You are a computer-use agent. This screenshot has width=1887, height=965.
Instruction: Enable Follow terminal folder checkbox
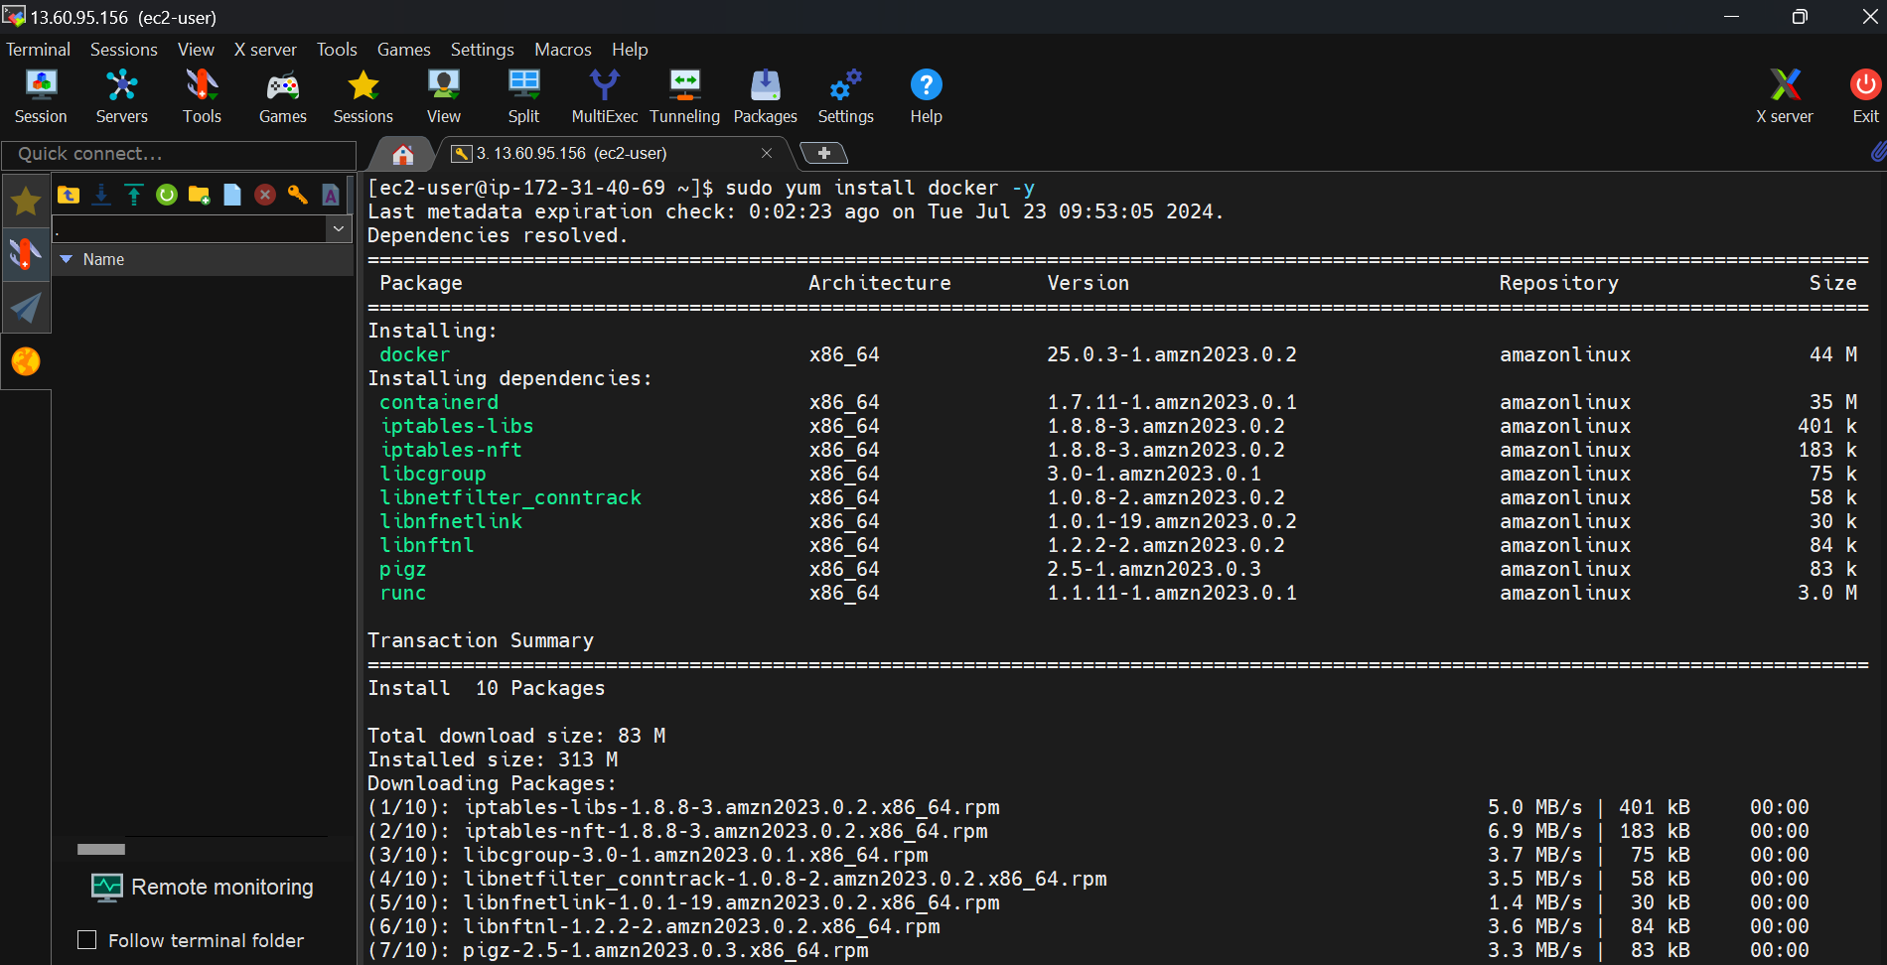tap(87, 939)
